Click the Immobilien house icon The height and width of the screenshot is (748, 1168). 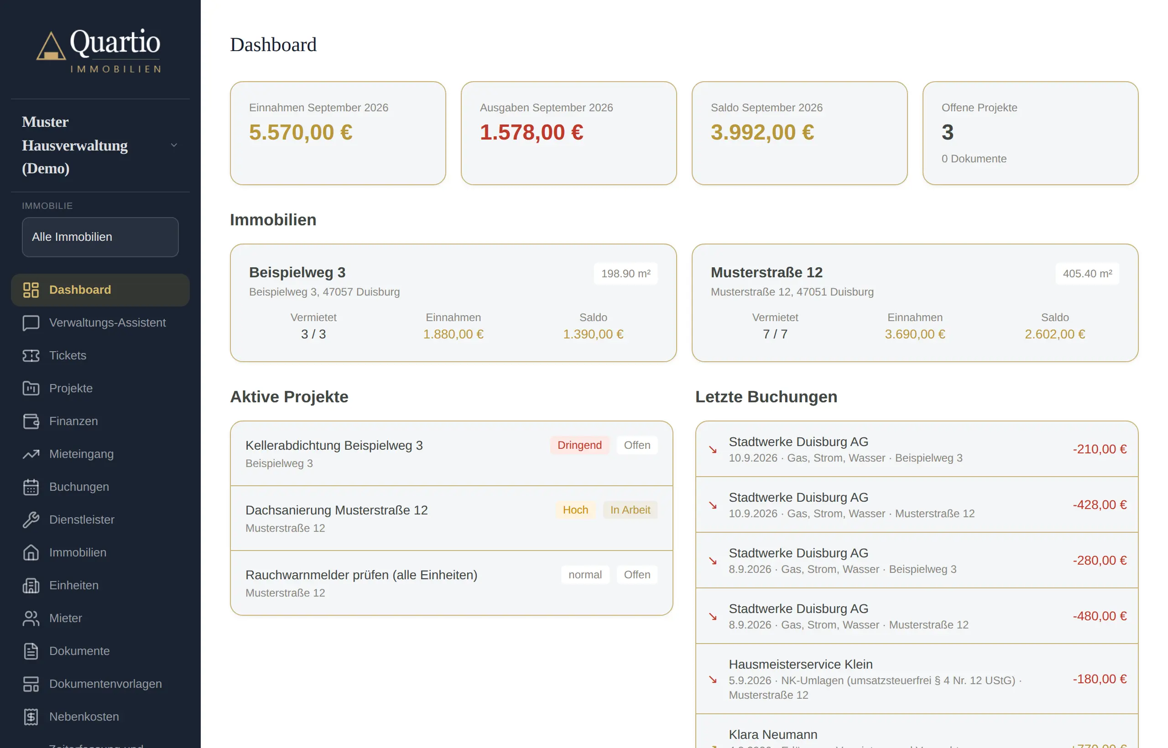[31, 553]
